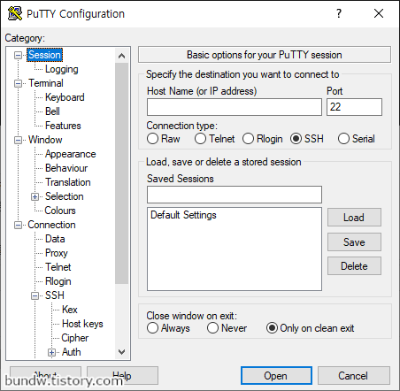Open the Logging category
400x391 pixels.
coord(62,69)
